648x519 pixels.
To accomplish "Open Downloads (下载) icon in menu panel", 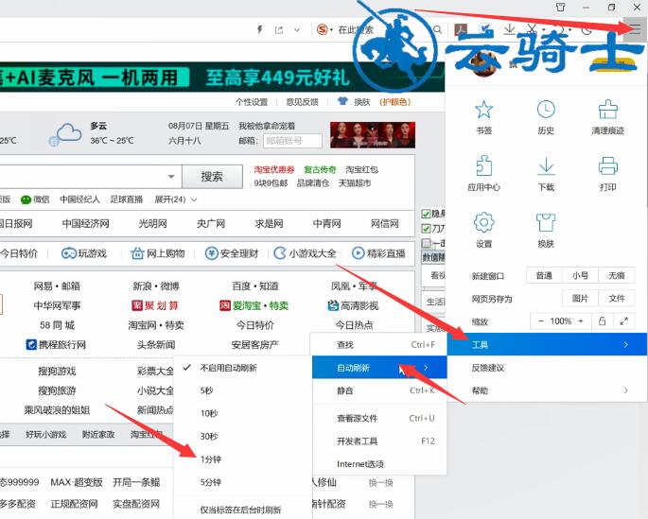I will 546,165.
